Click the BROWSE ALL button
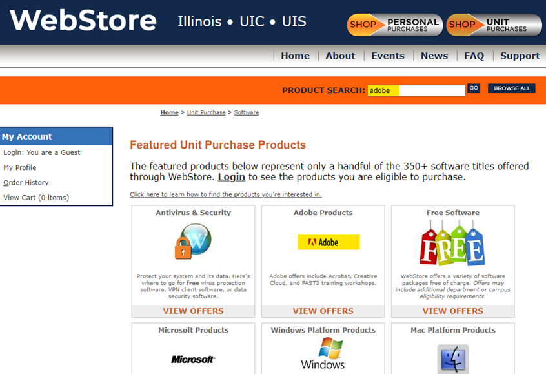The image size is (546, 374). coord(512,88)
